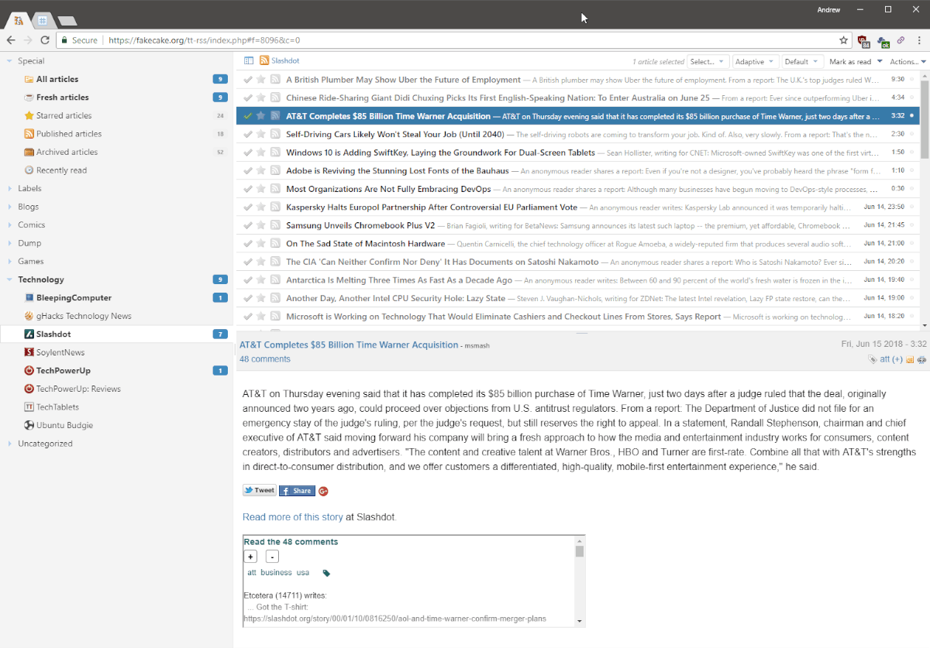Click the comments box scrollbar thumb
Screen dimensions: 930x648
tap(579, 551)
